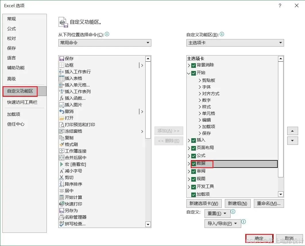Select the Borders (边框) command icon

coord(62,65)
